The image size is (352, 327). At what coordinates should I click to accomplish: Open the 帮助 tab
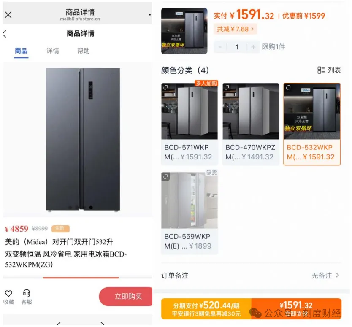click(83, 51)
